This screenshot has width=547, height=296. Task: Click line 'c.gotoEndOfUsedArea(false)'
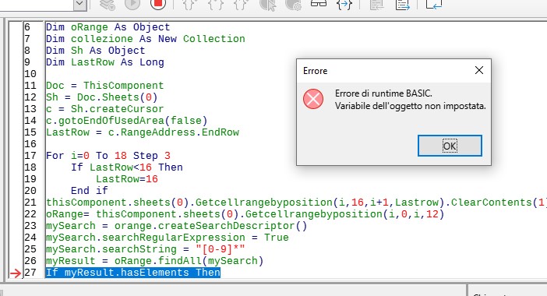127,121
